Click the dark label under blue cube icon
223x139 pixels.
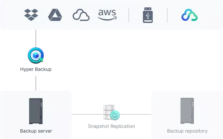35,70
